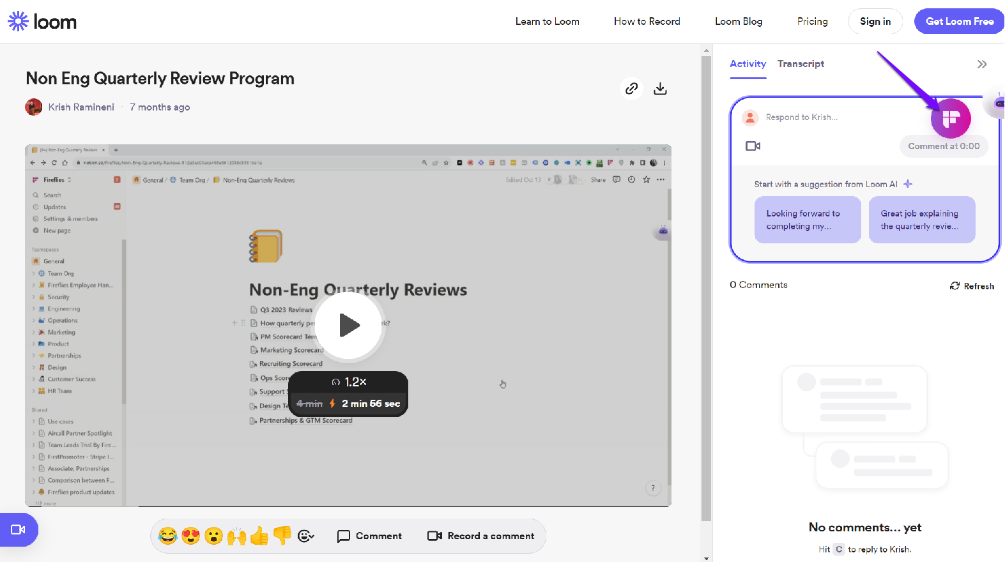This screenshot has width=1005, height=562.
Task: Open the Pricing page
Action: pyautogui.click(x=812, y=22)
